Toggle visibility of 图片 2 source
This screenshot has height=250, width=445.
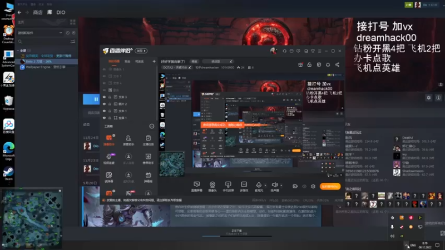(104, 104)
